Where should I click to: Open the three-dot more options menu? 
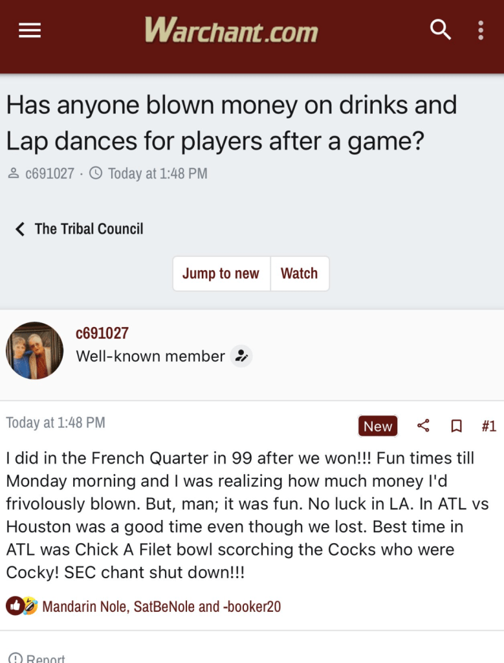point(480,30)
